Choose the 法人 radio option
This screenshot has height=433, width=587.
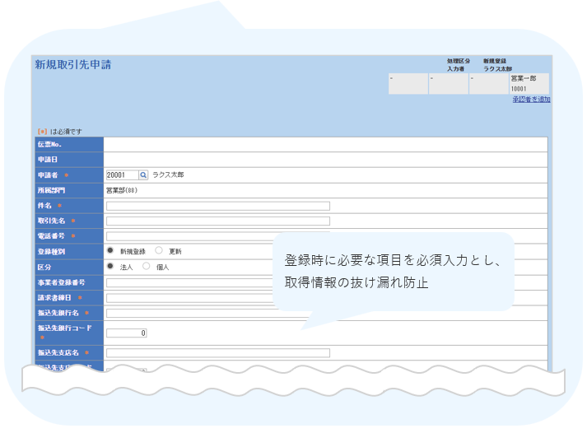(110, 266)
